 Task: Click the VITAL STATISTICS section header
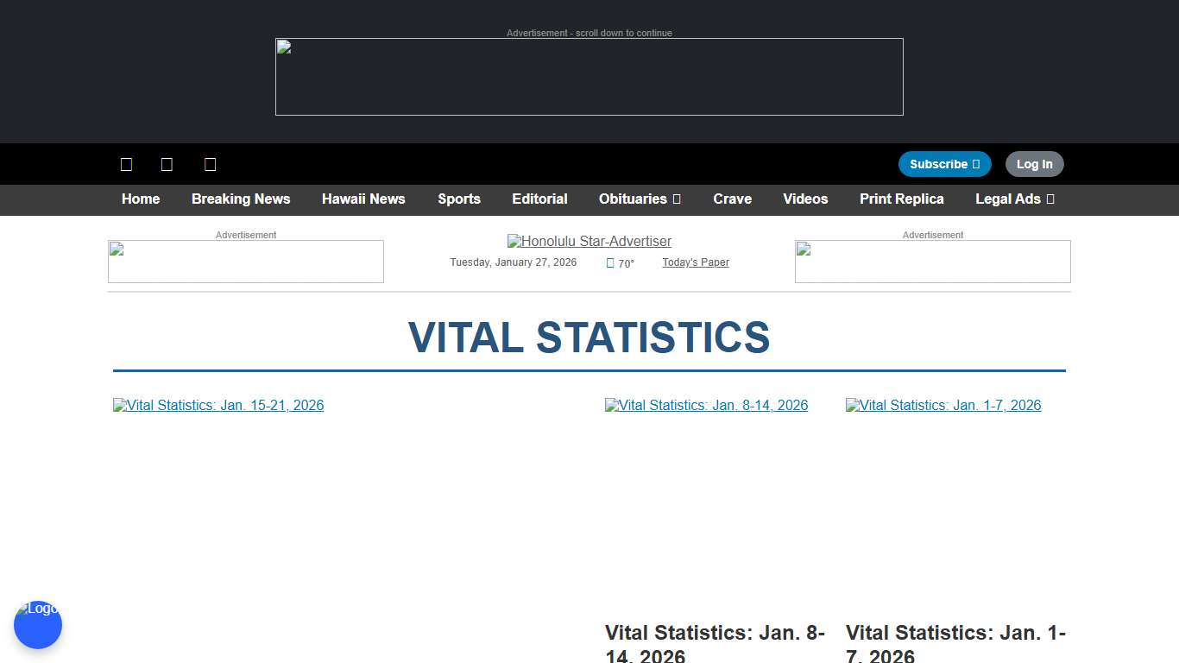coord(589,338)
